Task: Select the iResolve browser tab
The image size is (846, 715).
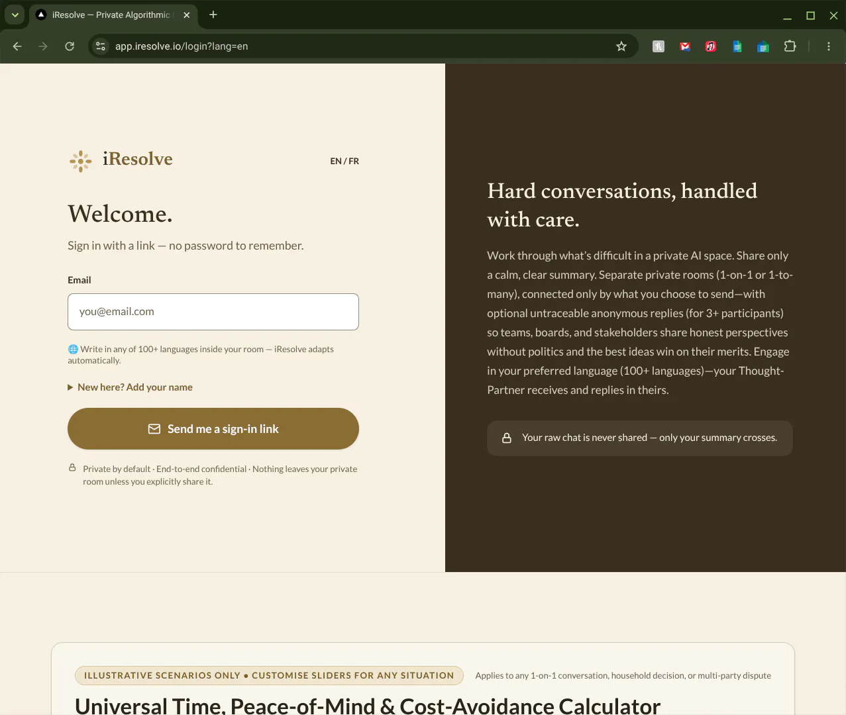Action: coord(113,15)
